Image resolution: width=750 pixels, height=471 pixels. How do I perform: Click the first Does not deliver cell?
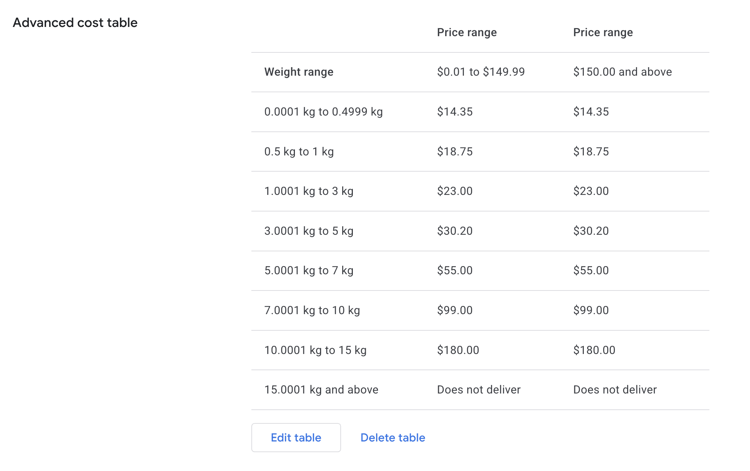[x=478, y=389]
